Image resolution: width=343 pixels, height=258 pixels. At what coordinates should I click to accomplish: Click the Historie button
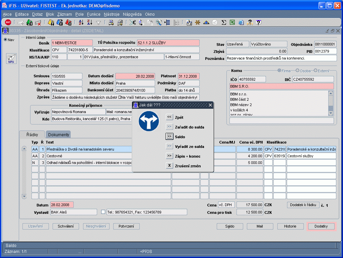pos(290,226)
